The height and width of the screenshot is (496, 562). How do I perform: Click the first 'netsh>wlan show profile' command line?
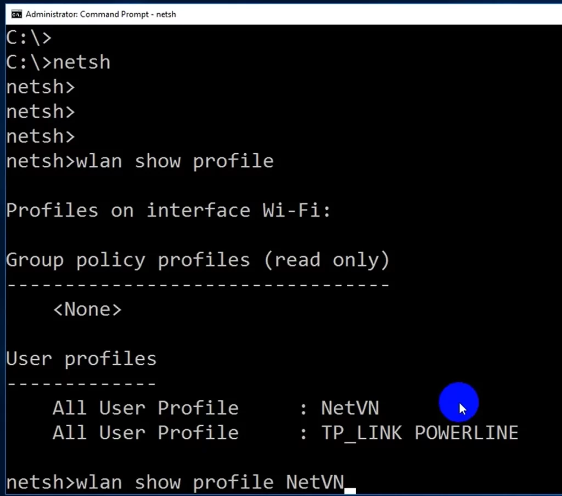tap(140, 161)
